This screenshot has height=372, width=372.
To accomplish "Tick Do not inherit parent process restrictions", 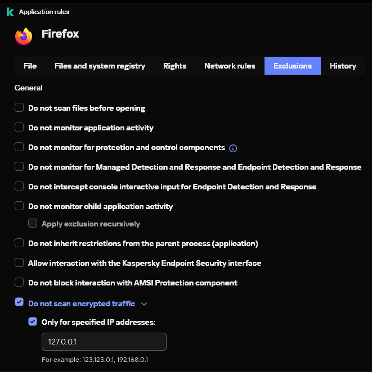I will click(x=19, y=243).
